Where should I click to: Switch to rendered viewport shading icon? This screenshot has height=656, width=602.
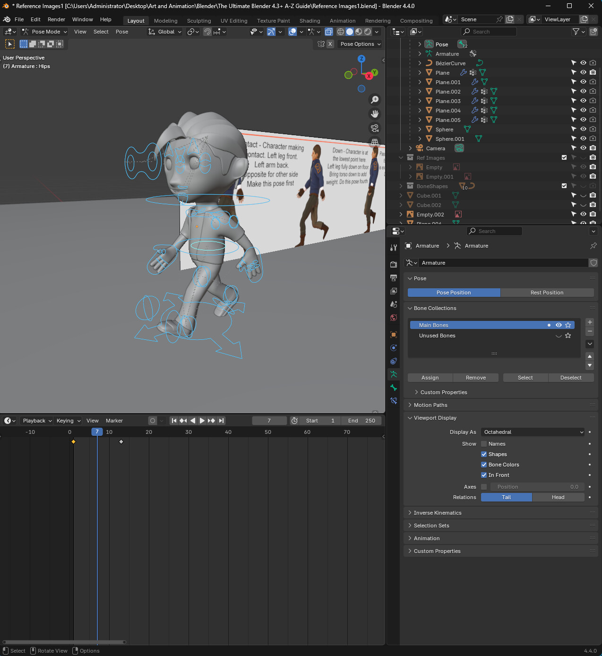368,32
